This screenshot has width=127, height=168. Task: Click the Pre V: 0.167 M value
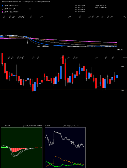(x=101, y=8)
